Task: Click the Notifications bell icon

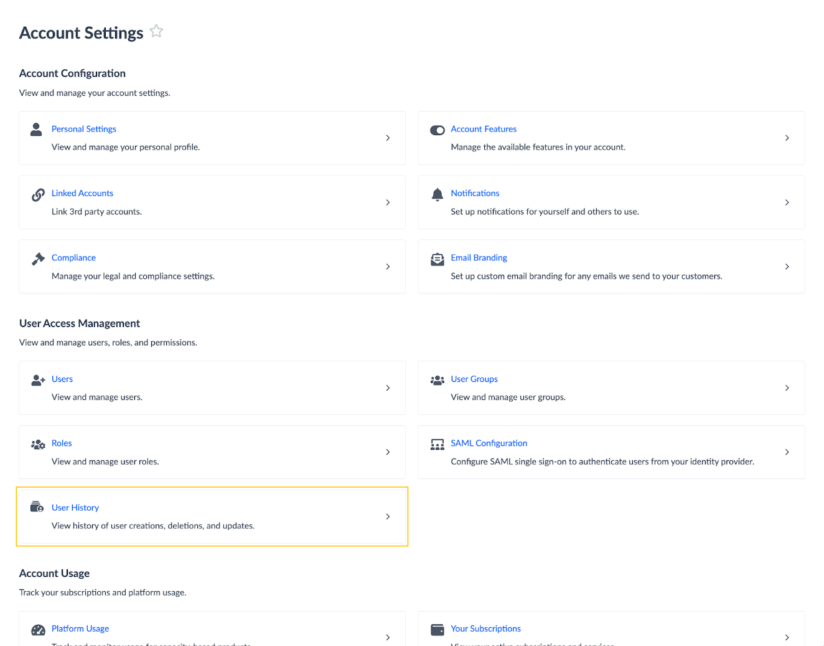Action: [x=438, y=194]
